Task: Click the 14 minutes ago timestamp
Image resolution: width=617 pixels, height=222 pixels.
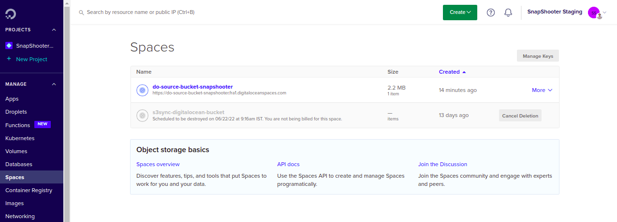Action: pyautogui.click(x=458, y=90)
